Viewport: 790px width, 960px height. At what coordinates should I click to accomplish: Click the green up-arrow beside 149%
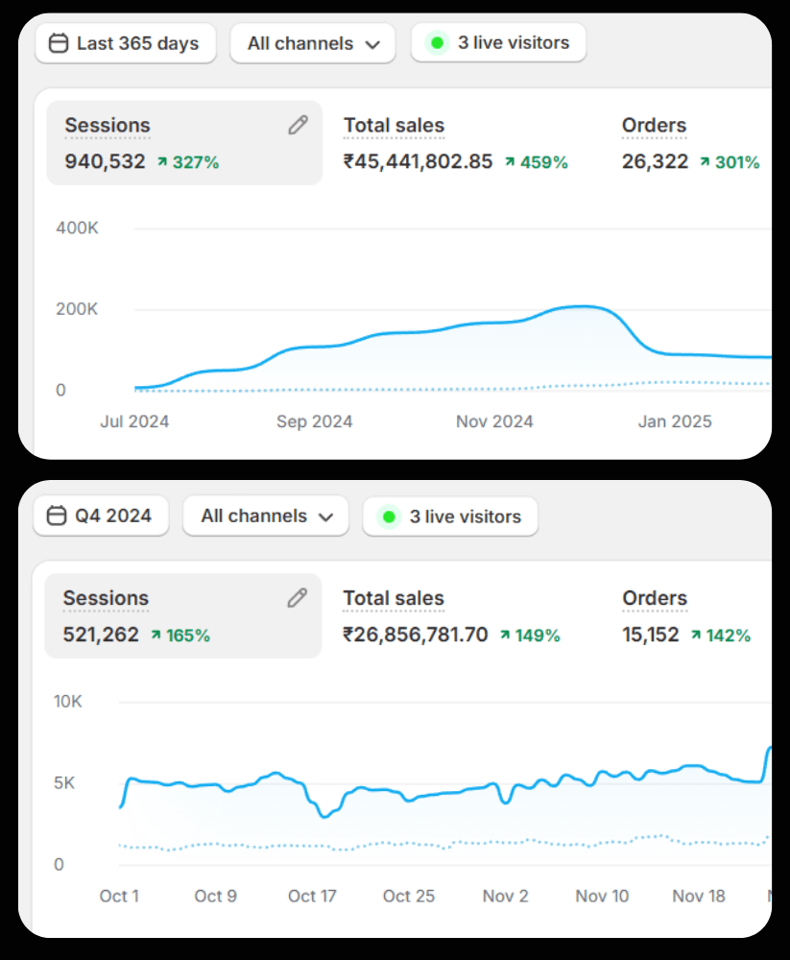(505, 636)
